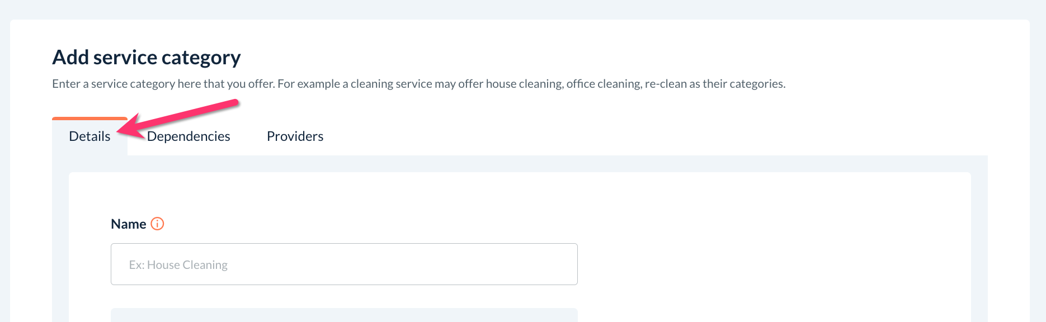Open the Providers tab

pos(295,136)
